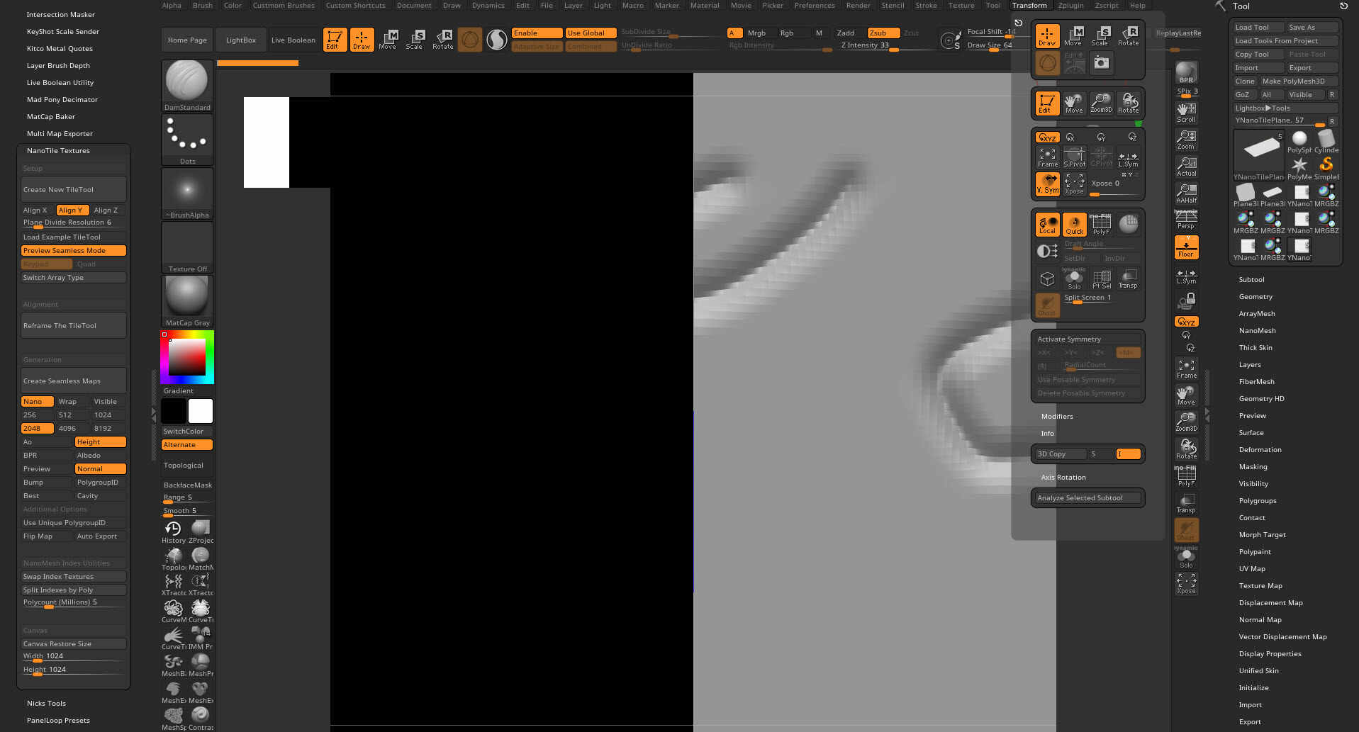Click the white secondary color swatch
The image size is (1359, 732).
200,411
